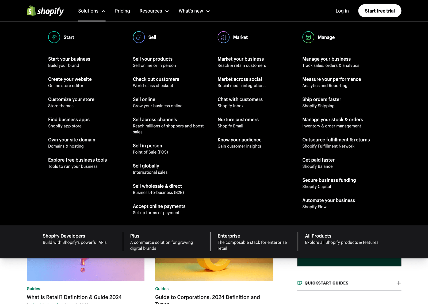The image size is (428, 304).
Task: Select Sell globally
Action: point(150,169)
